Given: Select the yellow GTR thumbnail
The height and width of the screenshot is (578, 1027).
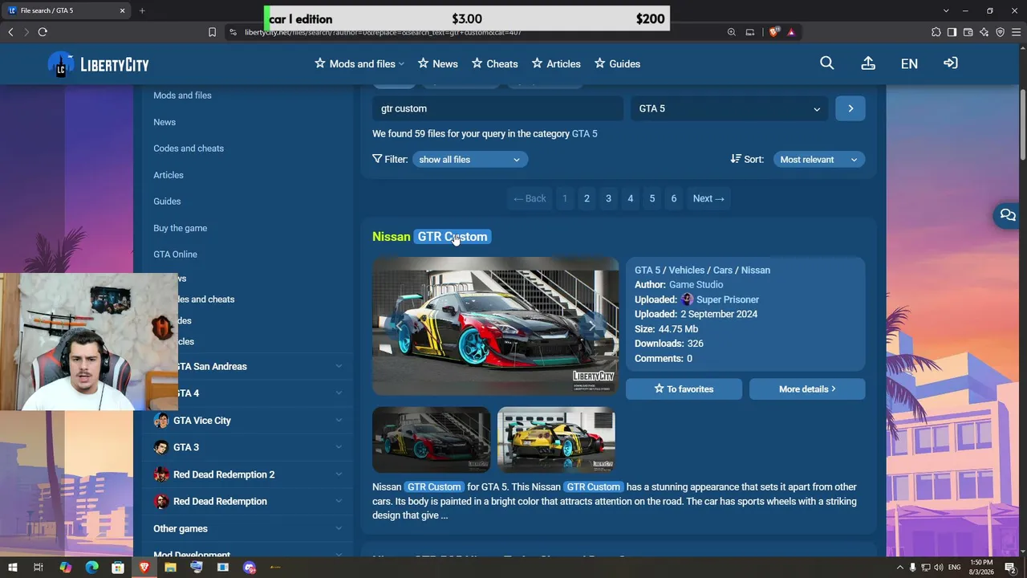Looking at the screenshot, I should 556,440.
